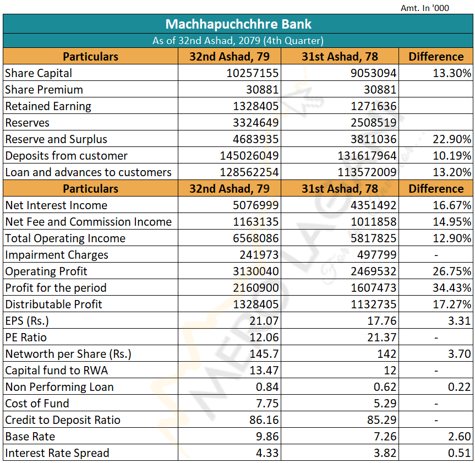Select Deposits from customer label
Image resolution: width=475 pixels, height=463 pixels.
pos(67,156)
